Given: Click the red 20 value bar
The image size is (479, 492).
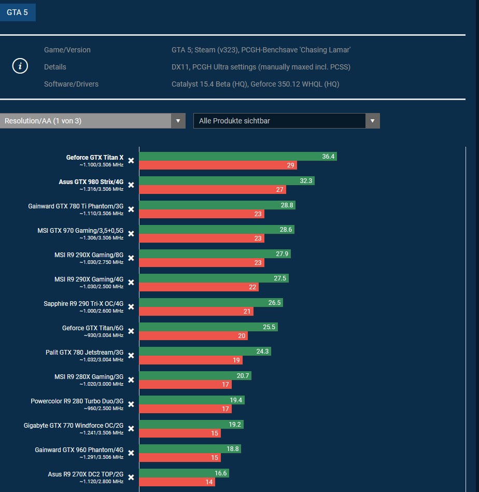Looking at the screenshot, I should click(x=193, y=336).
